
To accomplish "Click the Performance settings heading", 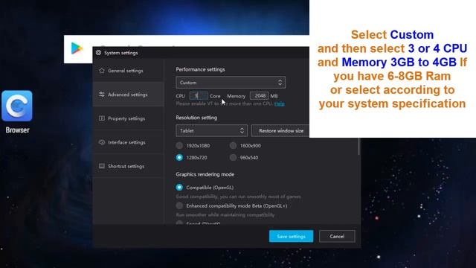I will (200, 69).
